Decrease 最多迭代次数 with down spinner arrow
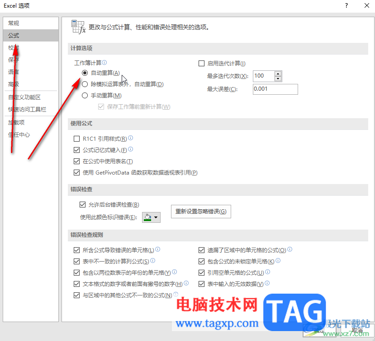Image resolution: width=375 pixels, height=341 pixels. pyautogui.click(x=278, y=78)
